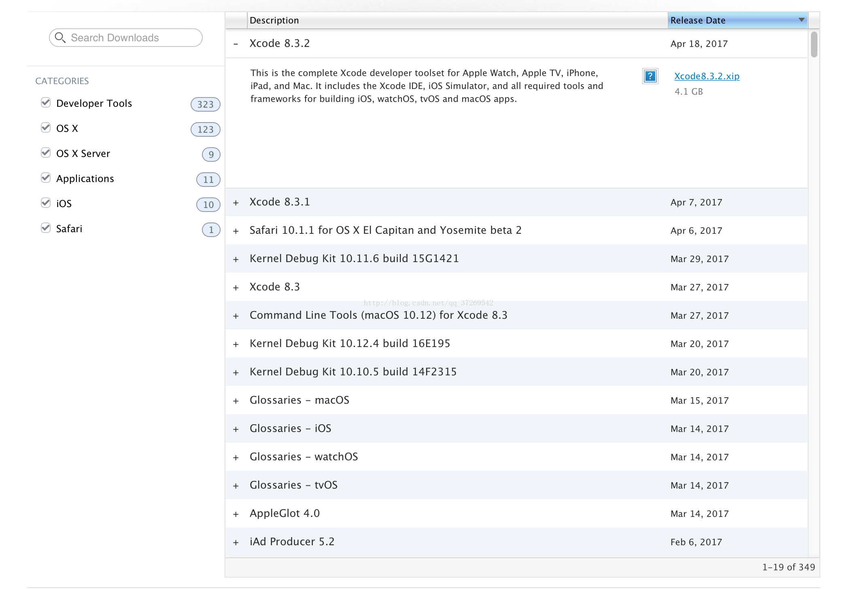This screenshot has height=597, width=849.
Task: Uncheck the iOS category checkbox
Action: [x=46, y=203]
